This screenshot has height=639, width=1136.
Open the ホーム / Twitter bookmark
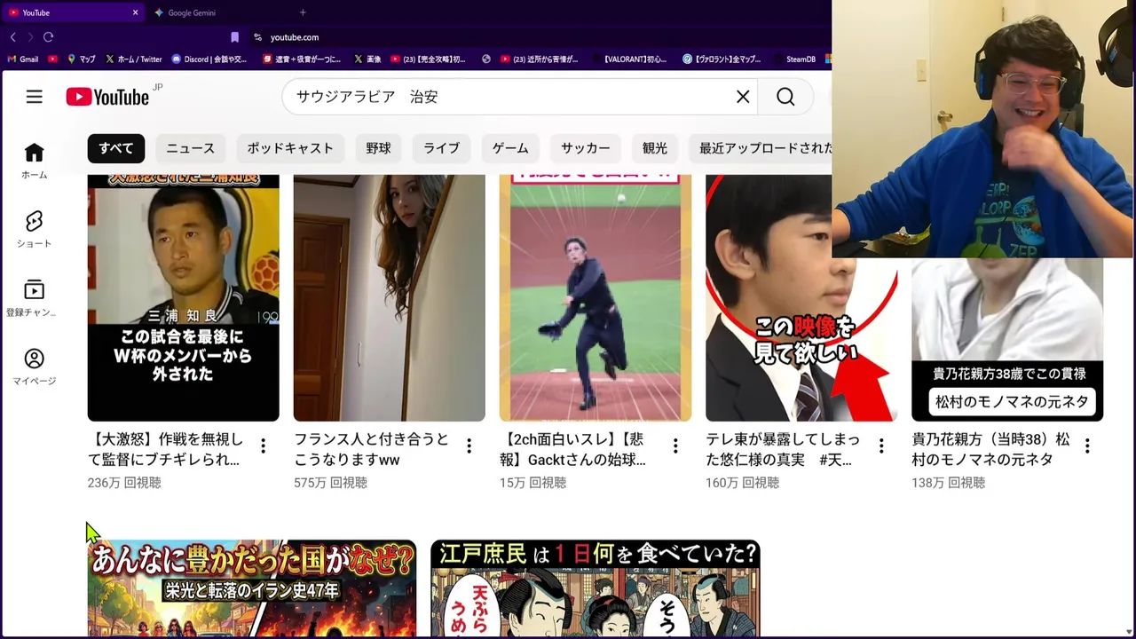click(x=133, y=59)
